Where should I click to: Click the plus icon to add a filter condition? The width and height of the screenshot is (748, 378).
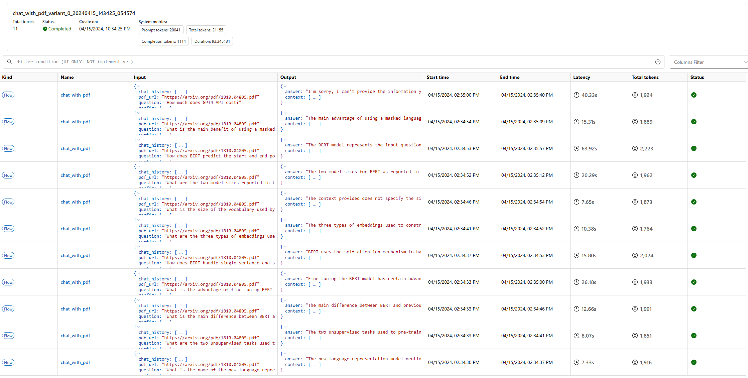pos(658,62)
